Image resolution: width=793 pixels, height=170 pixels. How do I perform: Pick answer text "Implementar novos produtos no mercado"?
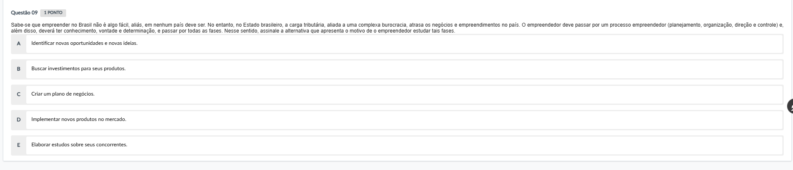tap(79, 120)
